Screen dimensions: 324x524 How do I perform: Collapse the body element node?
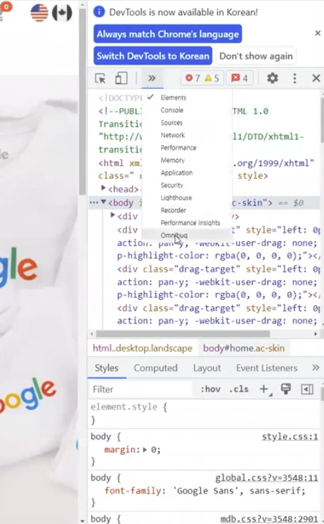click(x=103, y=202)
